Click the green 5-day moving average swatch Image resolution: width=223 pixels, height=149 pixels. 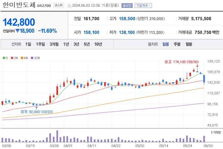point(4,58)
